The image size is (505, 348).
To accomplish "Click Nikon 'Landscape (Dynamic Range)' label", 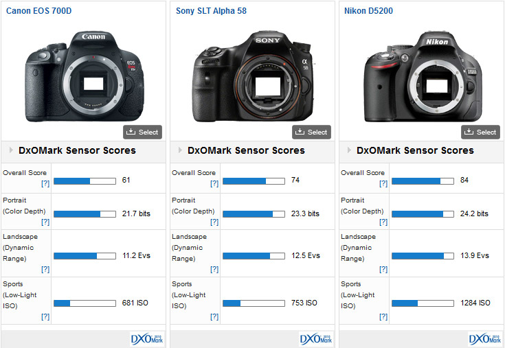I will click(x=358, y=248).
